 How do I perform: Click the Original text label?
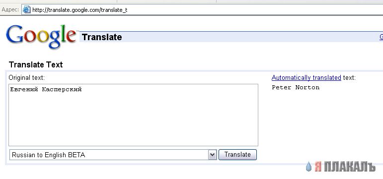27,77
